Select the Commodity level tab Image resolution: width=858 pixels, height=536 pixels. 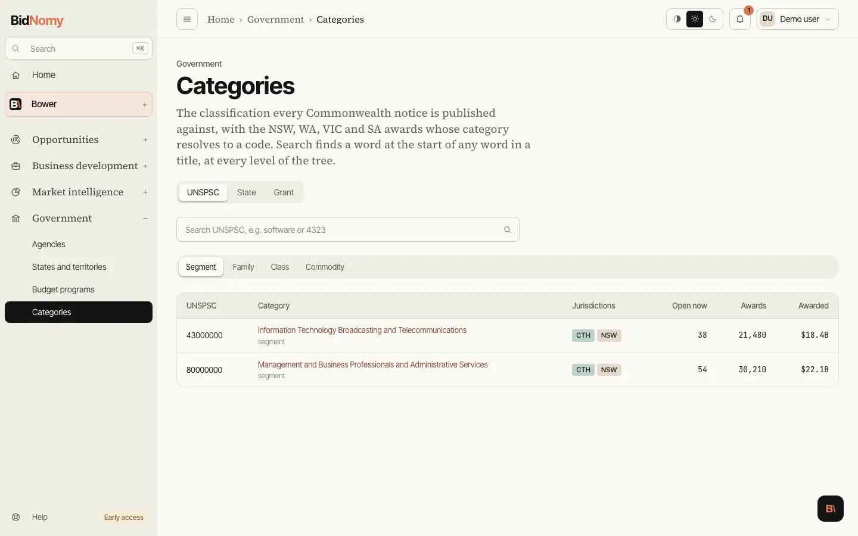(x=325, y=267)
